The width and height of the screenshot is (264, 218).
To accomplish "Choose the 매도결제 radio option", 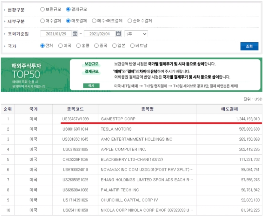I will 68,21.
